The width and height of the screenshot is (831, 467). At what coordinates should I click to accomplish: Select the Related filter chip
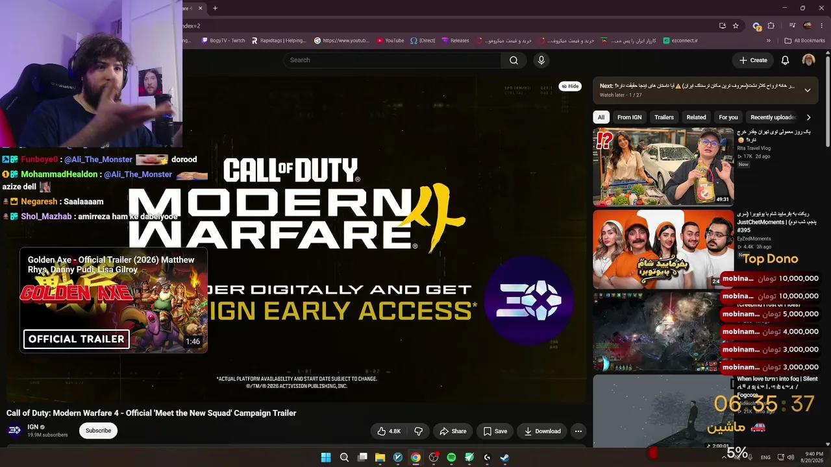pyautogui.click(x=696, y=117)
